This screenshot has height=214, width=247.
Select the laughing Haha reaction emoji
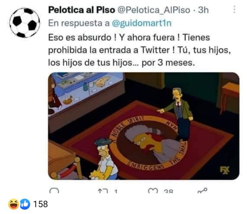[x=14, y=204]
